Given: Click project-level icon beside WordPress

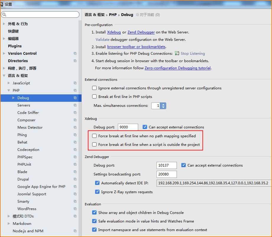Looking at the screenshot, I should [75, 209].
